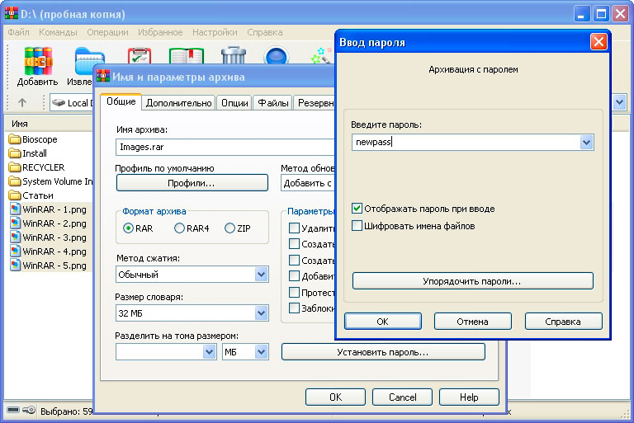Viewport: 634px width, 423px height.
Task: Toggle the Заблок checkbox in archive parameters
Action: click(x=294, y=308)
